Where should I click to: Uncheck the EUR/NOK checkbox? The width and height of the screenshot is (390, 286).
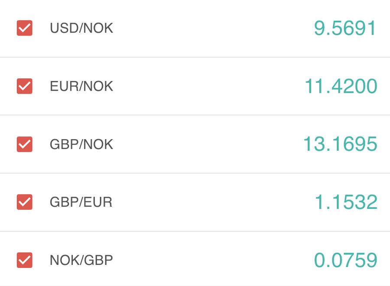click(x=25, y=86)
